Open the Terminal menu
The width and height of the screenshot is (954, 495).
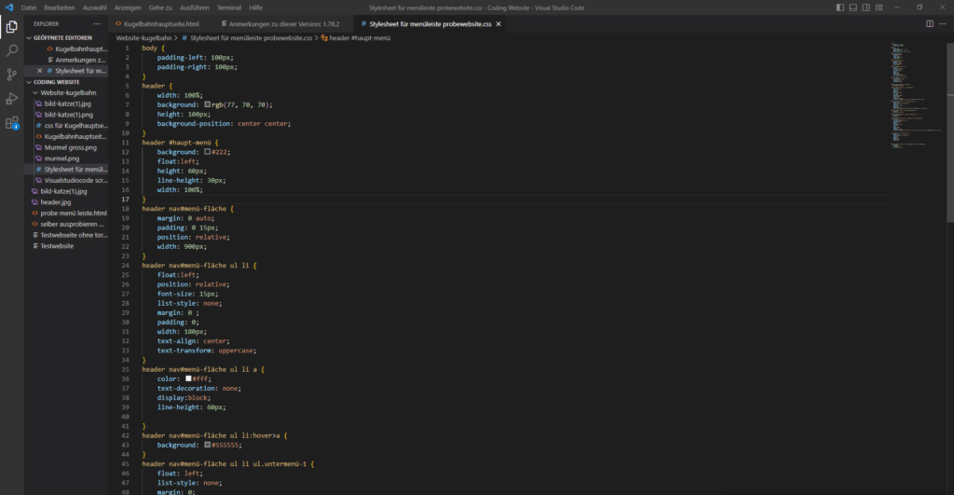[228, 7]
